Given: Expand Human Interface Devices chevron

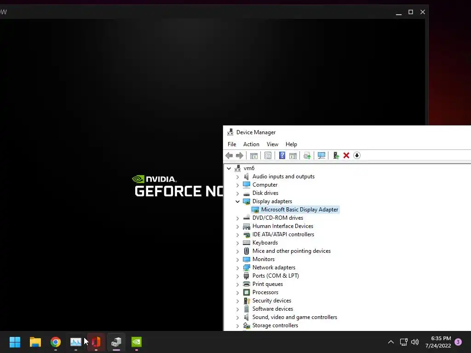Looking at the screenshot, I should (x=238, y=226).
